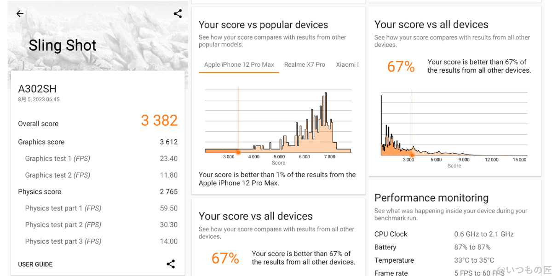Open the USER GUIDE
552x276 pixels.
[35, 264]
